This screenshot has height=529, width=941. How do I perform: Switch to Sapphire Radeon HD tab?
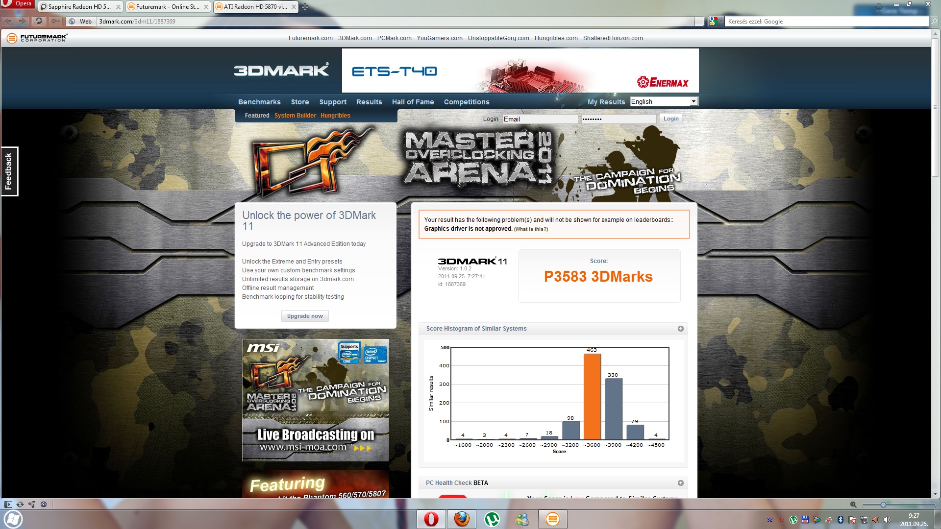click(x=79, y=7)
